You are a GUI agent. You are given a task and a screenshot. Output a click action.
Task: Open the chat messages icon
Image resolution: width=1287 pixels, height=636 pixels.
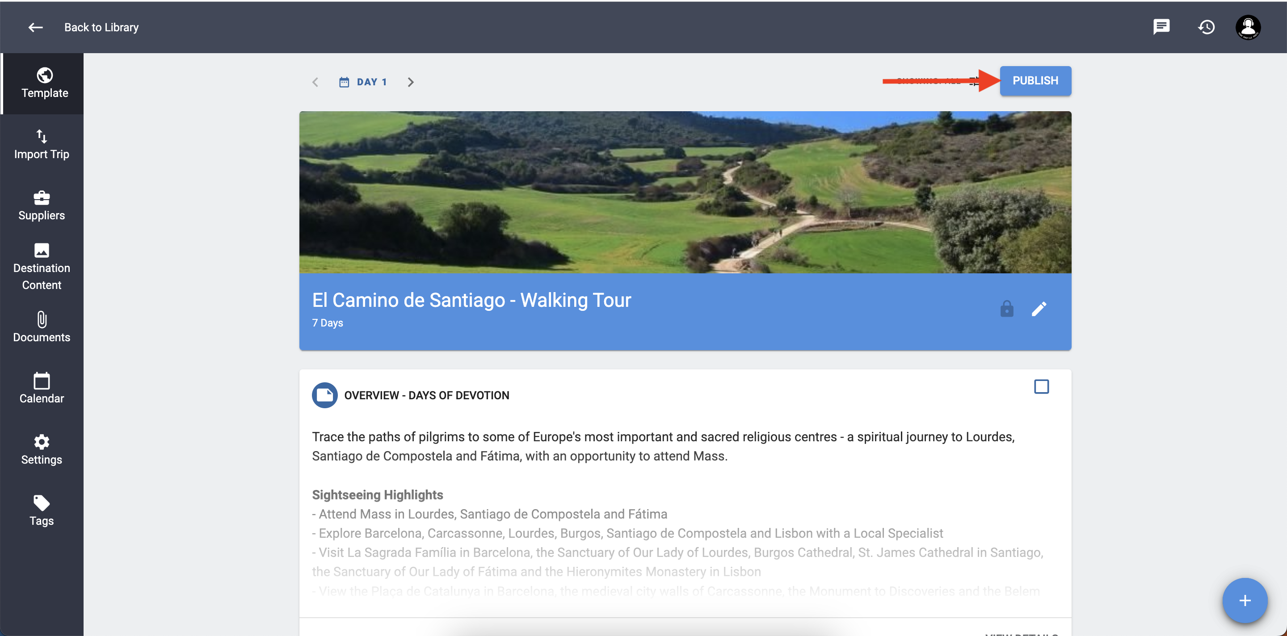coord(1161,26)
